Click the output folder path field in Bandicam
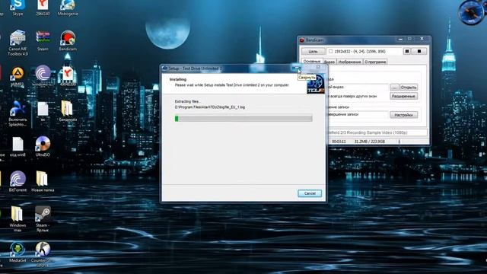 pos(358,88)
